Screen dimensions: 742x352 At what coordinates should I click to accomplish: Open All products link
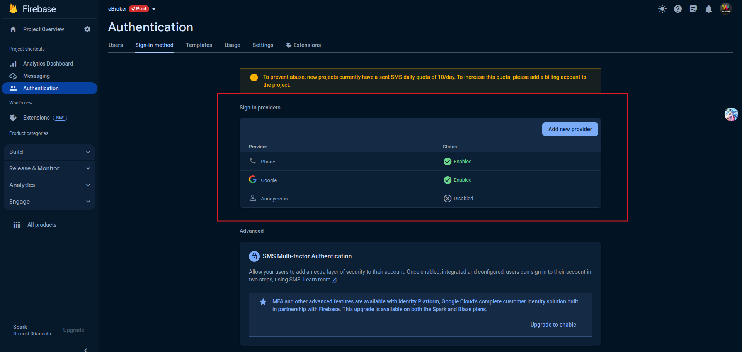click(42, 225)
